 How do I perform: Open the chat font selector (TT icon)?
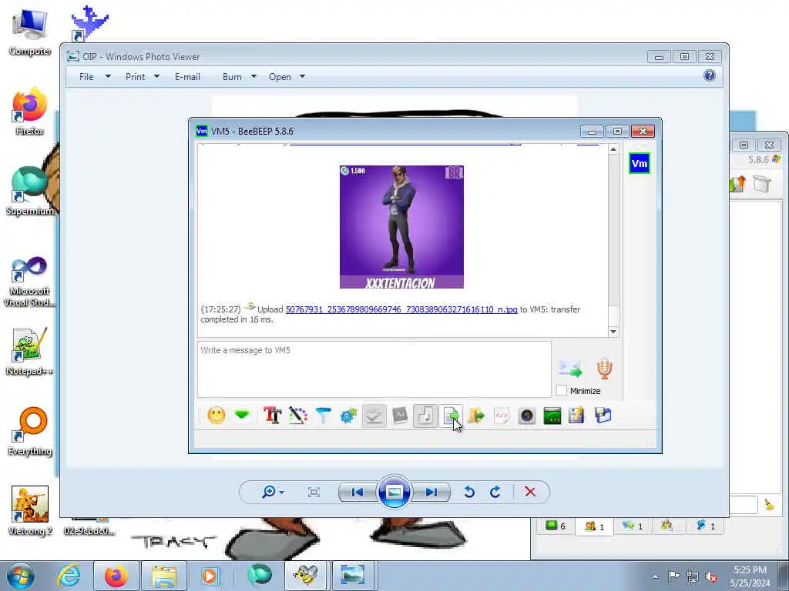(272, 416)
